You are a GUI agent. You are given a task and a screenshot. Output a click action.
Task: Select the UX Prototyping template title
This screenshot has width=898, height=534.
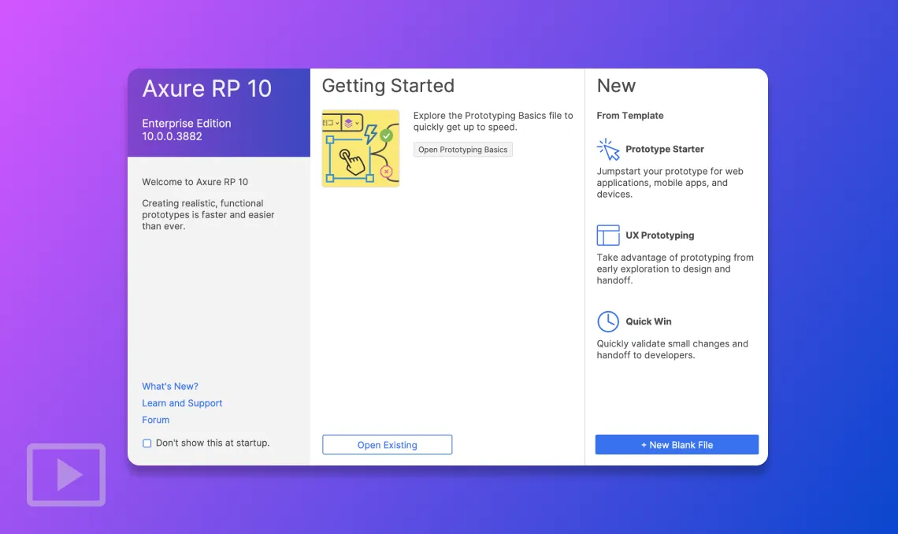coord(660,235)
